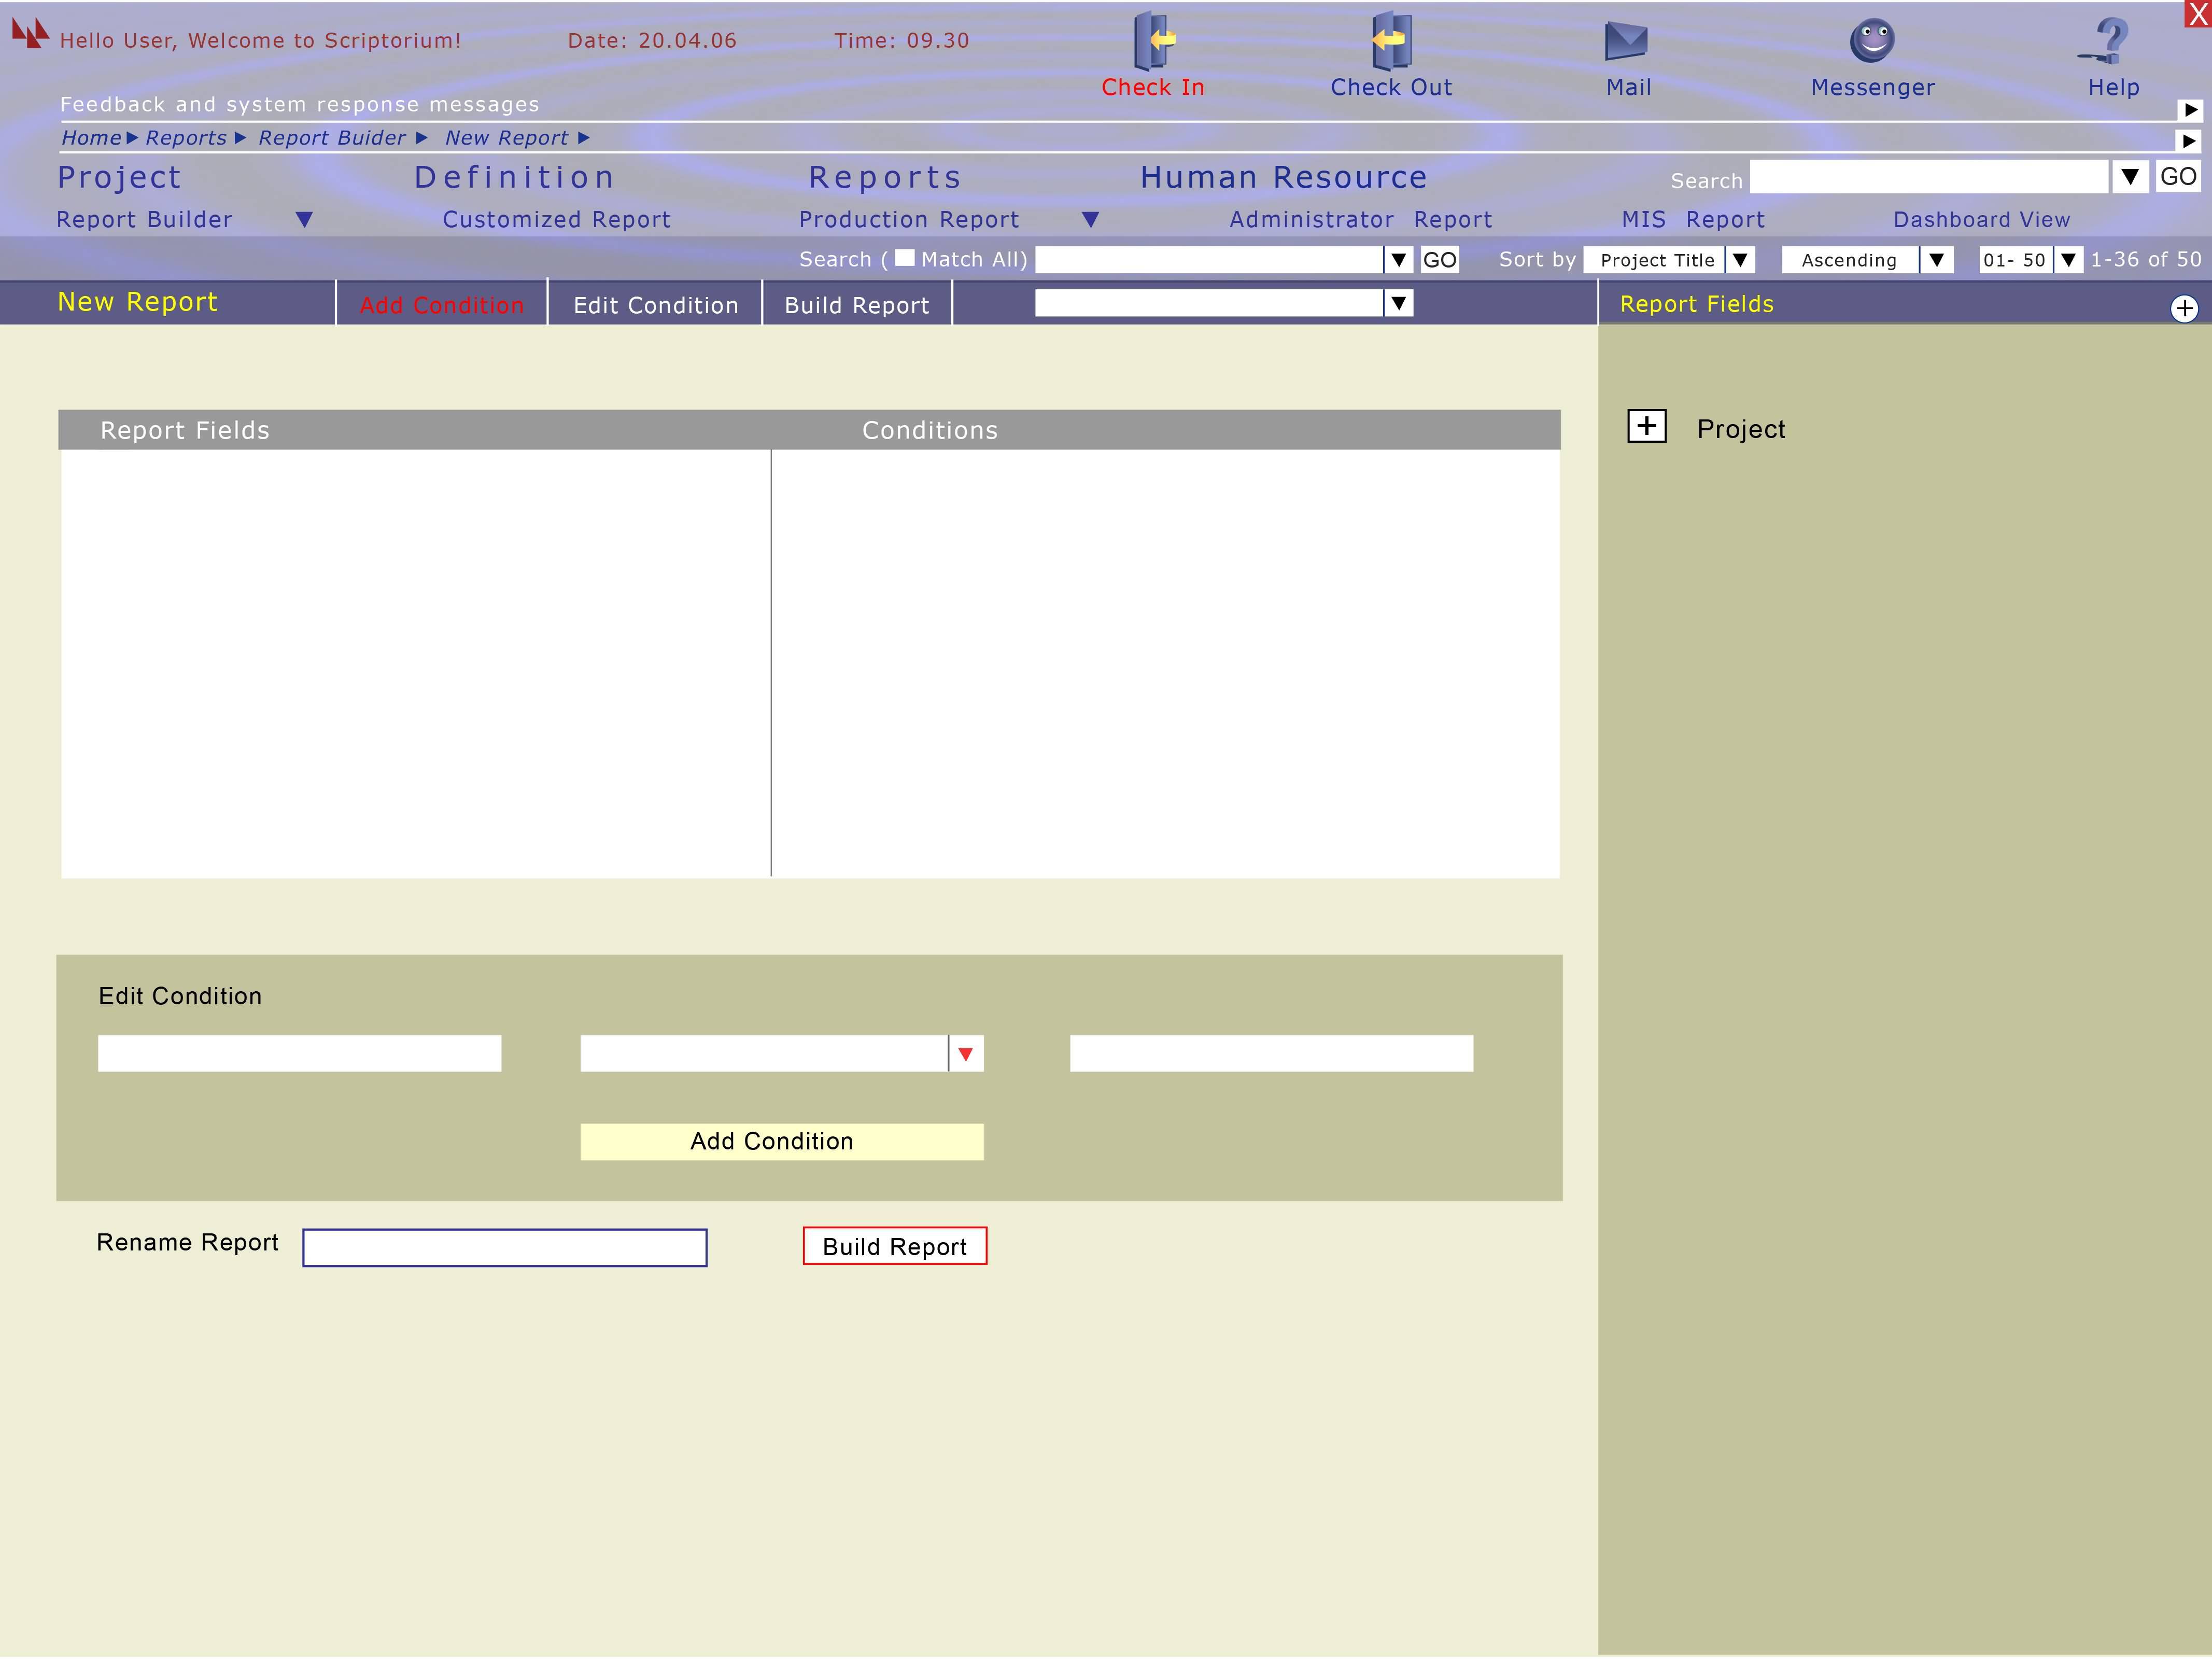Enable the Match All checkbox
Screen dimensions: 2212x1659
pos(904,258)
